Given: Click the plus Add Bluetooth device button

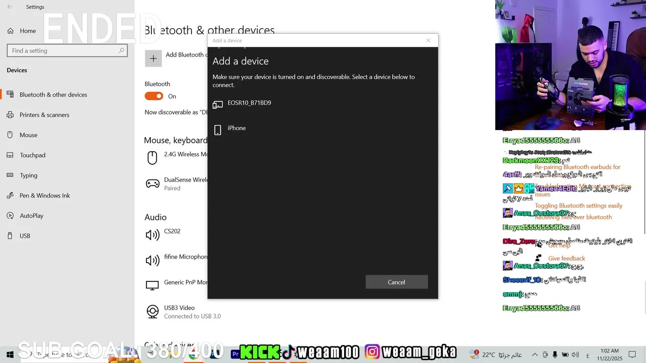Looking at the screenshot, I should point(153,58).
